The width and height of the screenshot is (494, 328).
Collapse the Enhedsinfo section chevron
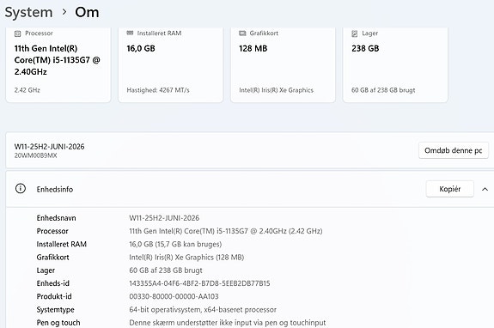tap(485, 189)
